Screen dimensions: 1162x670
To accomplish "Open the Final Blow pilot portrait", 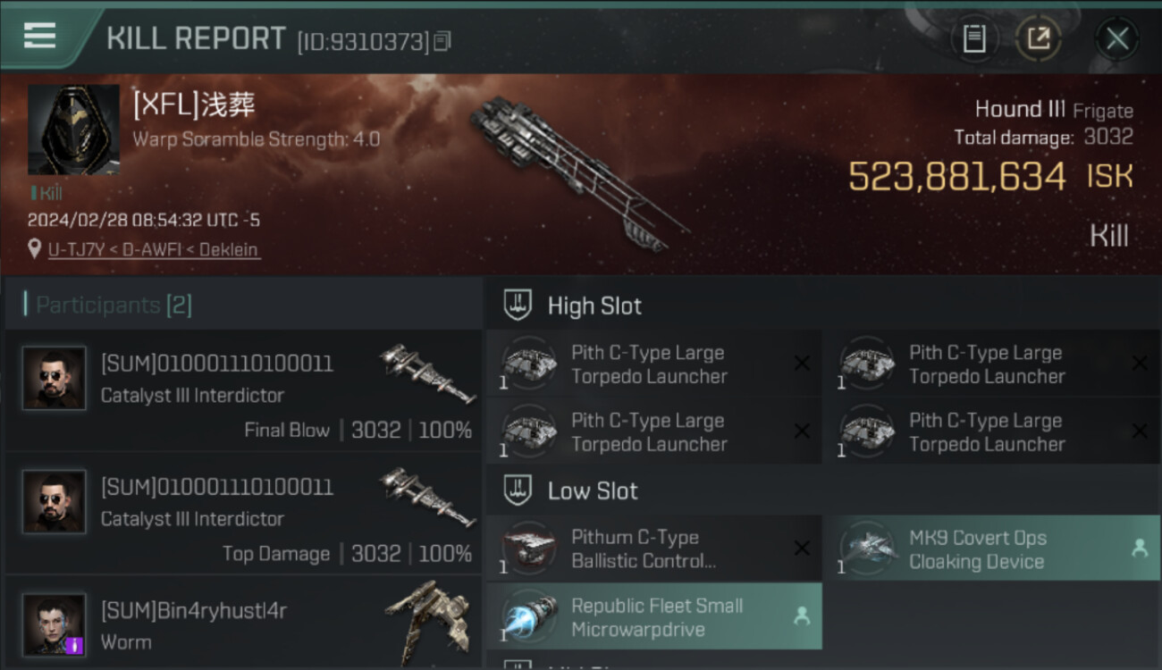I will click(x=55, y=379).
